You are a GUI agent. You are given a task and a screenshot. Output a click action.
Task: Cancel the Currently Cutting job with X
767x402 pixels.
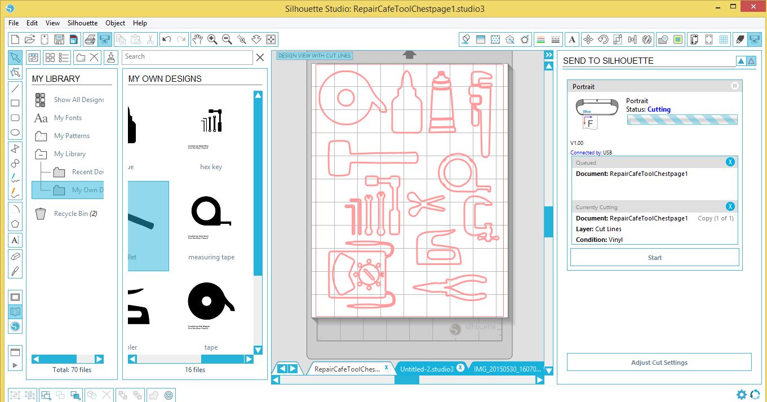click(730, 207)
